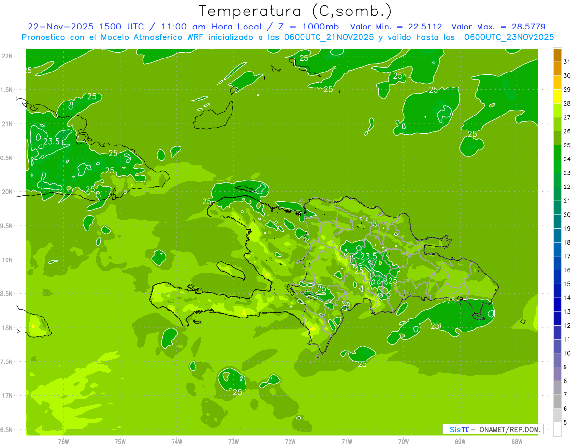The height and width of the screenshot is (448, 580).
Task: Click the yellow legend swatch between 28 and 29
Action: click(557, 97)
